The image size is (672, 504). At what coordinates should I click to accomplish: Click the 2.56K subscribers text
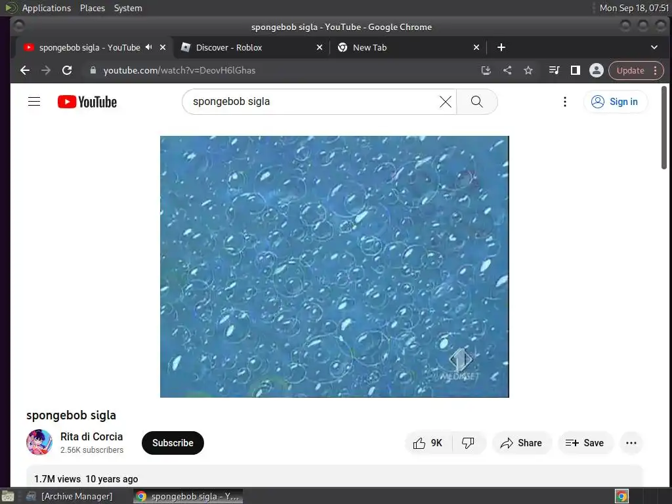[x=92, y=450]
